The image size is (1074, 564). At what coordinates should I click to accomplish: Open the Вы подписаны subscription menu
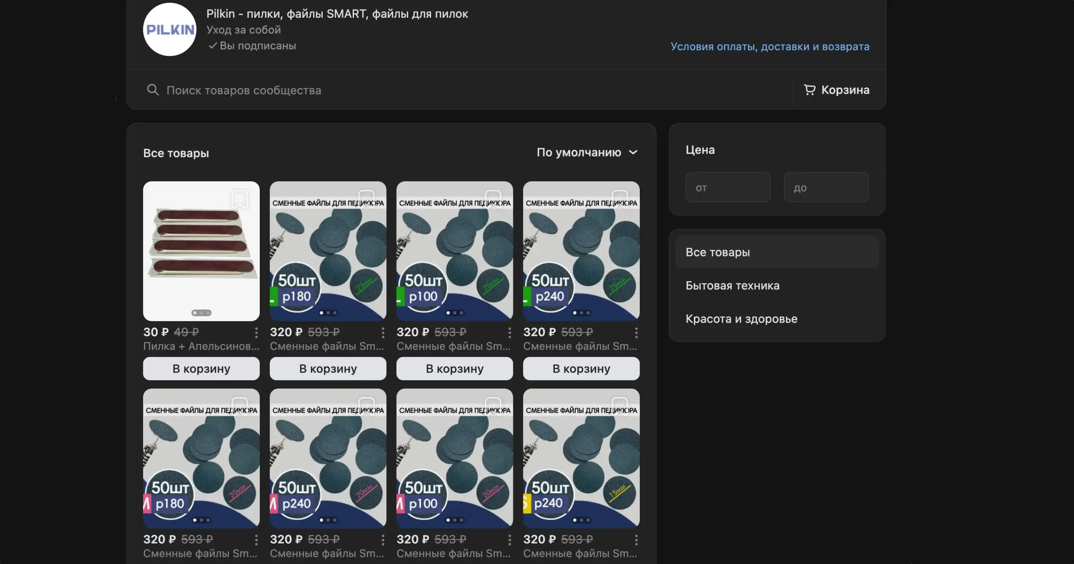[252, 46]
